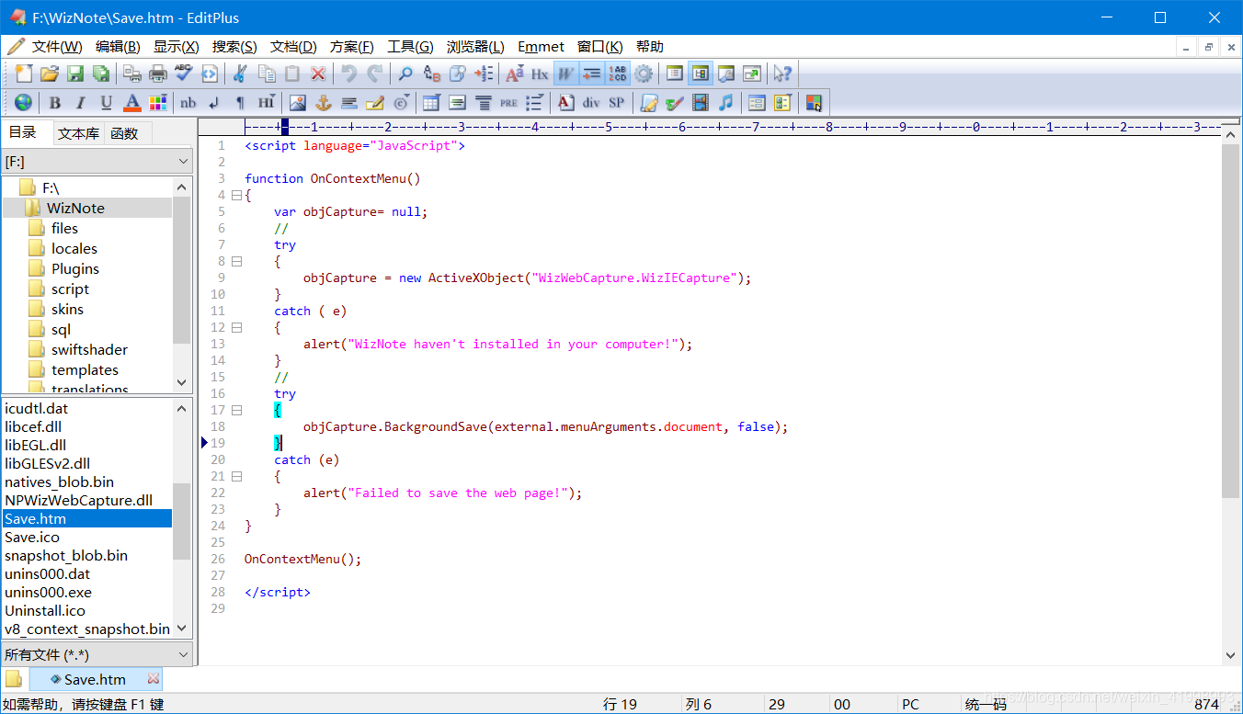Viewport: 1243px width, 714px height.
Task: Click the globe browser preview icon
Action: click(23, 102)
